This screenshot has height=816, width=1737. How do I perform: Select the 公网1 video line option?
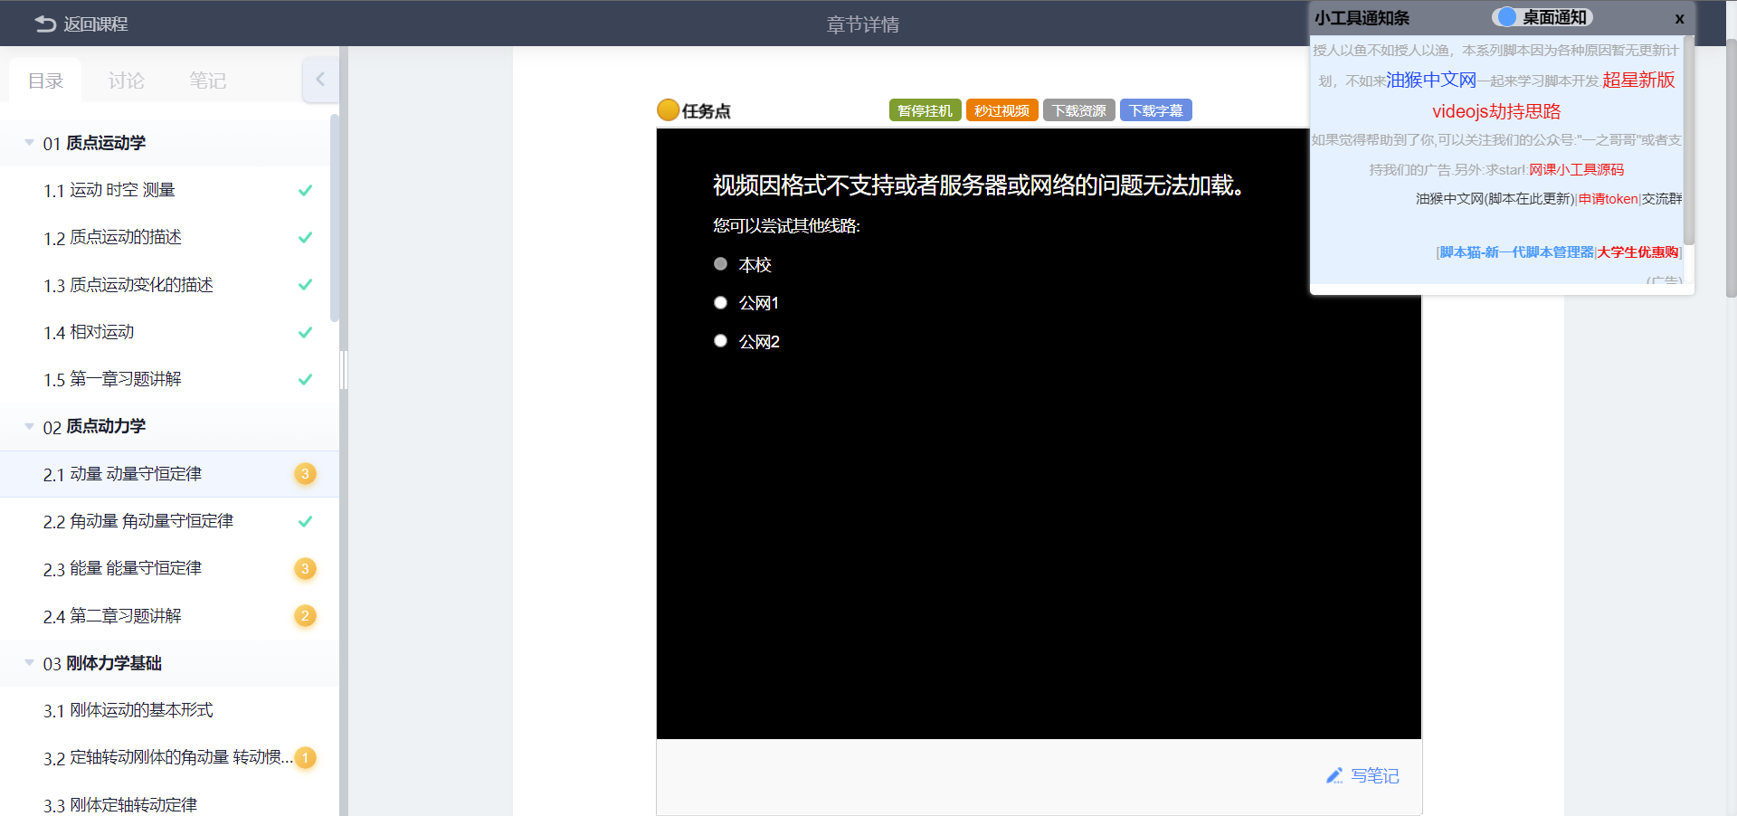(x=720, y=302)
